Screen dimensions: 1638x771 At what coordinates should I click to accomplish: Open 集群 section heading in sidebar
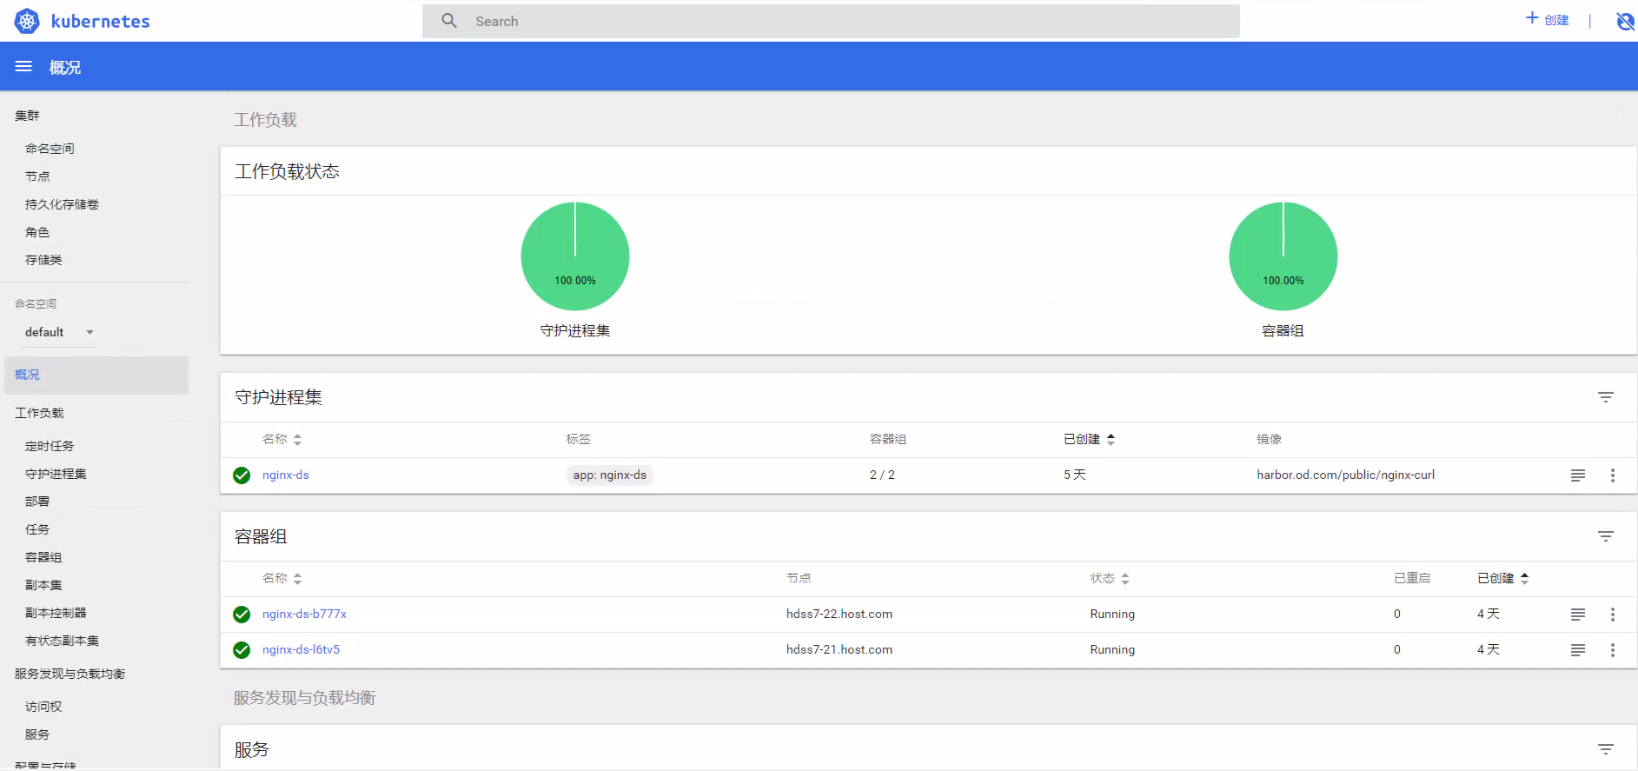(27, 116)
